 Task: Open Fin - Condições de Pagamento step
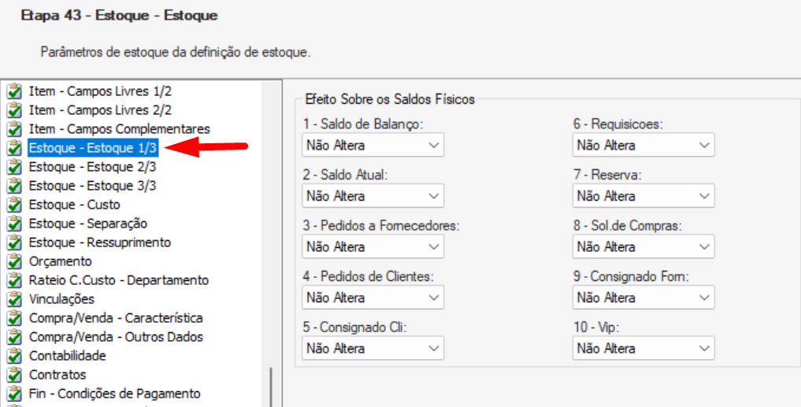(x=114, y=394)
